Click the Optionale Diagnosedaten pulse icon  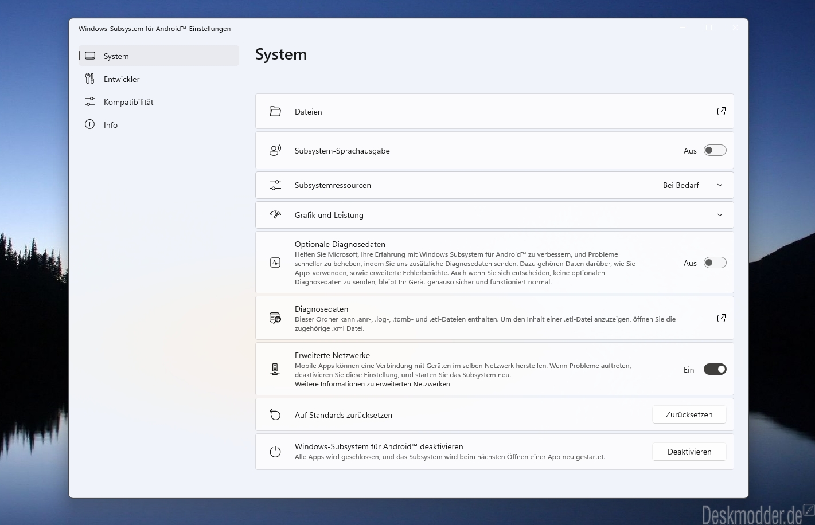tap(275, 263)
